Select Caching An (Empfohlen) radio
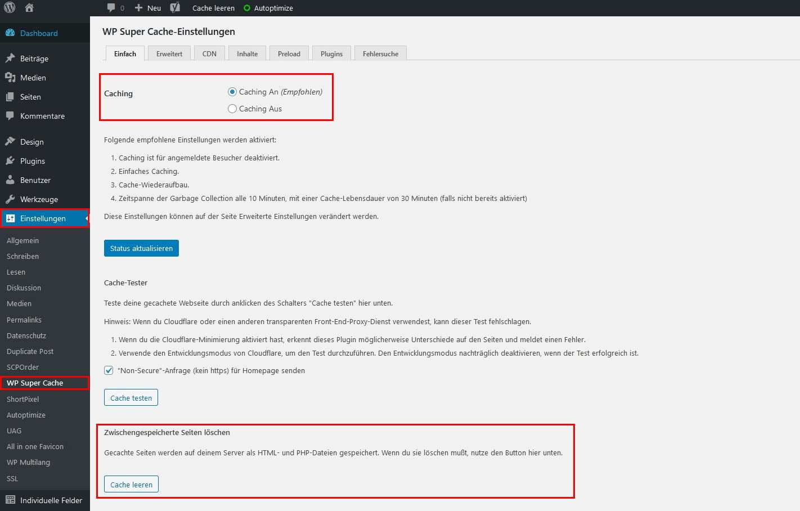Image resolution: width=800 pixels, height=511 pixels. (232, 92)
